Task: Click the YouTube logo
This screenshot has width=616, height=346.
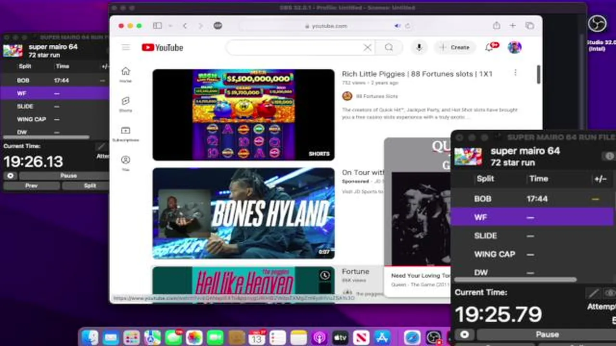Action: point(162,47)
